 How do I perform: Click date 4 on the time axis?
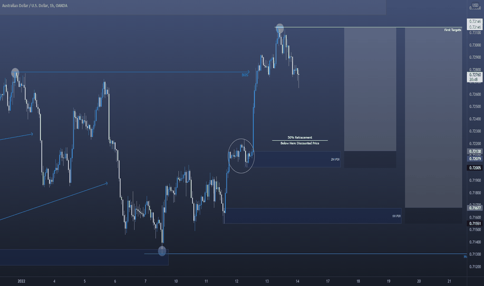(x=55, y=281)
